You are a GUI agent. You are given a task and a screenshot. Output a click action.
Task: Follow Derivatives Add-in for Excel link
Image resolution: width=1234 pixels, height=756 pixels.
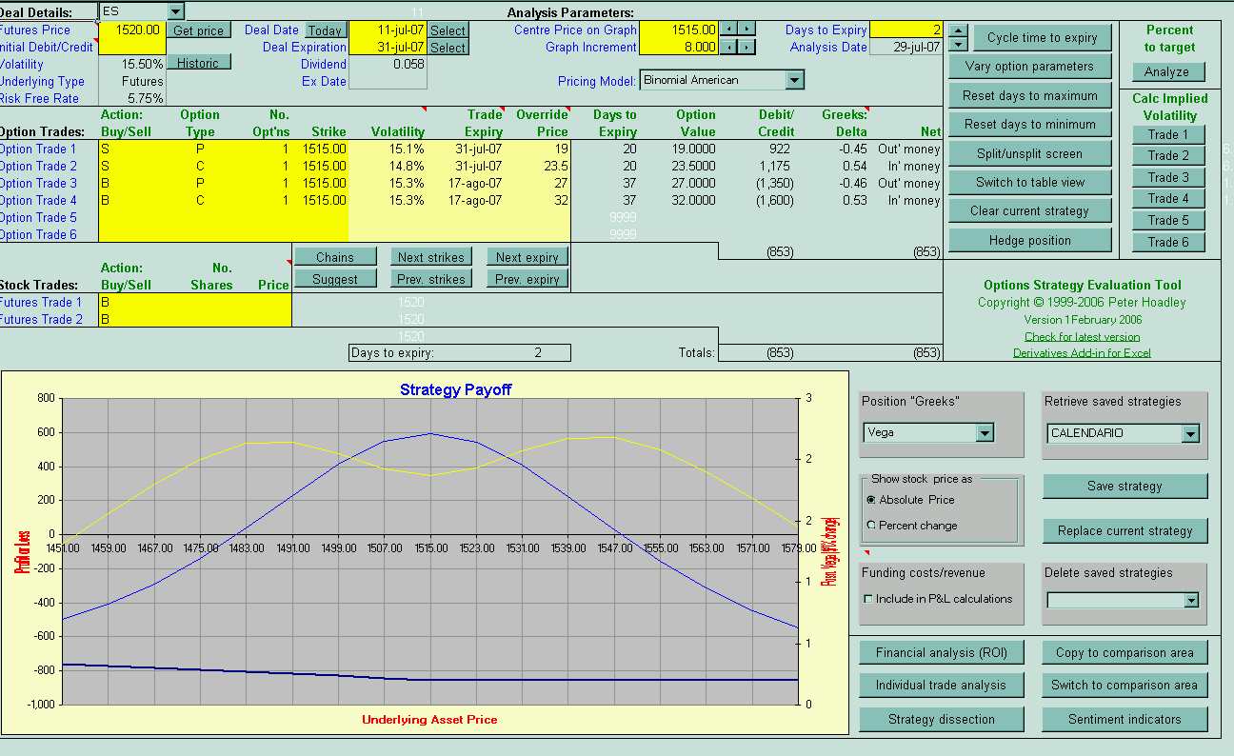click(x=1082, y=352)
